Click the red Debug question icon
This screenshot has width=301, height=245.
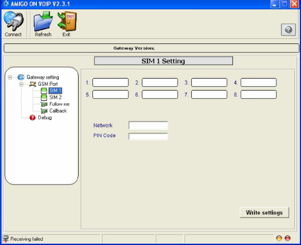pyautogui.click(x=33, y=118)
